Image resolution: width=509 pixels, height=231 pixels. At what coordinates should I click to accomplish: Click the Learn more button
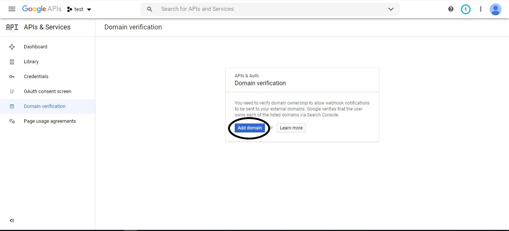tap(291, 128)
